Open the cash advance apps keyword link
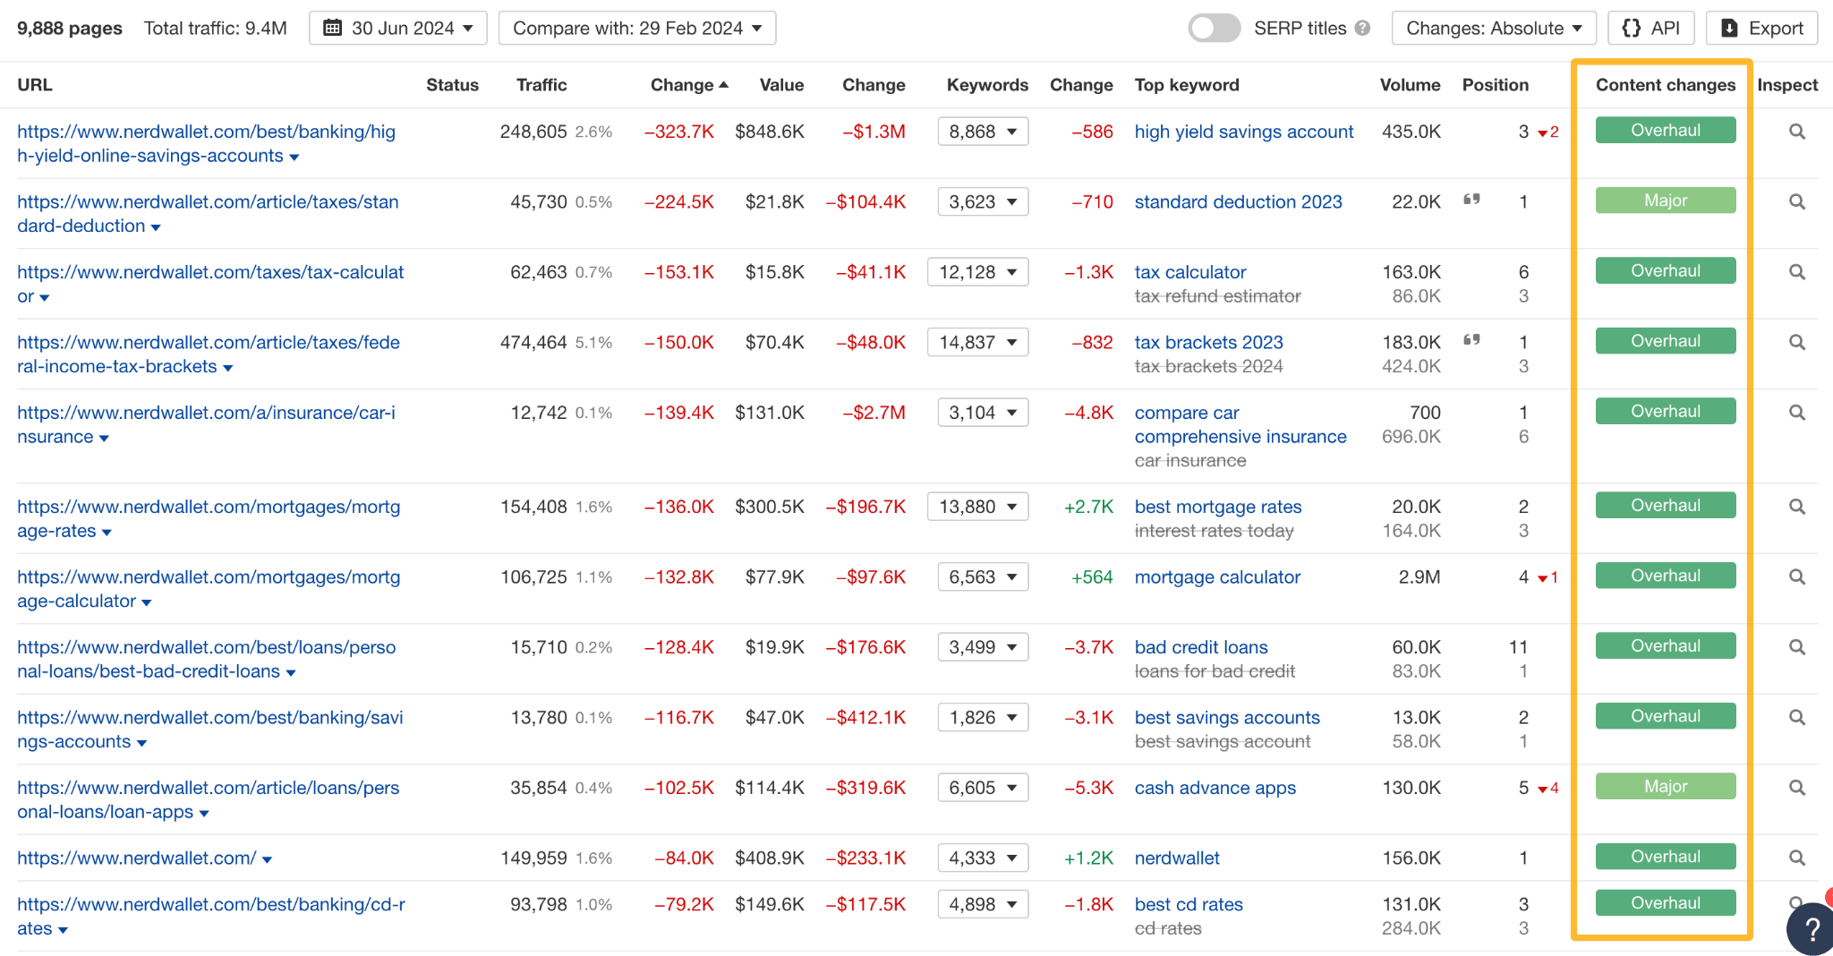The height and width of the screenshot is (956, 1833). (1215, 788)
